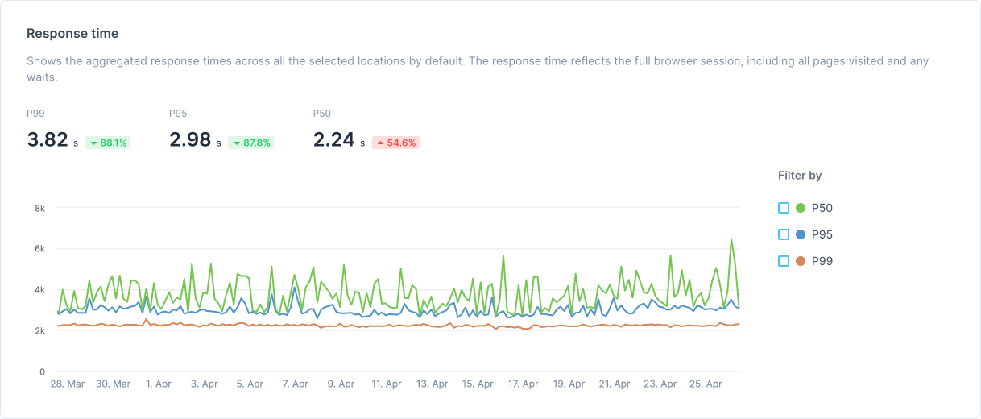Screen dimensions: 981x419
Task: Enable the P50 filter checkbox
Action: [x=784, y=208]
